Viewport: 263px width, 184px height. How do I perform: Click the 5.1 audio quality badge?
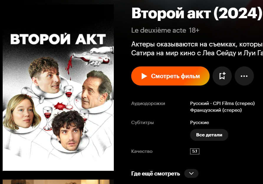(x=195, y=151)
